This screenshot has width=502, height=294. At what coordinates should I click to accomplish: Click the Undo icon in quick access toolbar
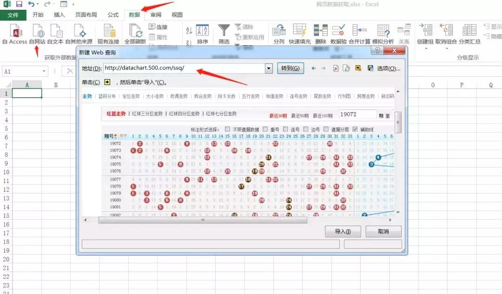31,4
